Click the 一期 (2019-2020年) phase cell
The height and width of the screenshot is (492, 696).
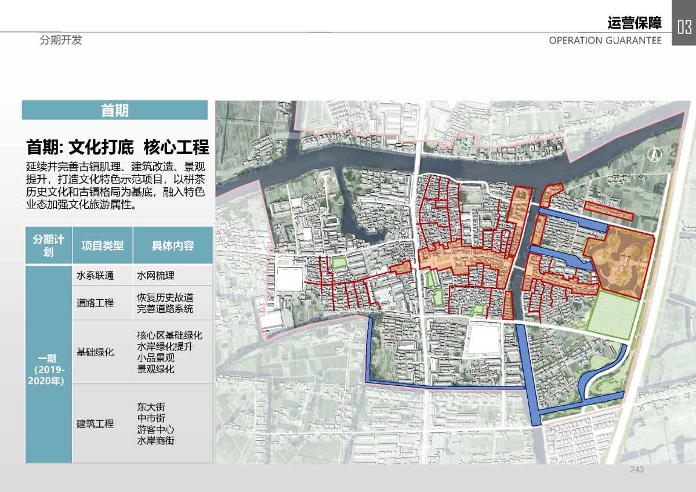click(48, 365)
